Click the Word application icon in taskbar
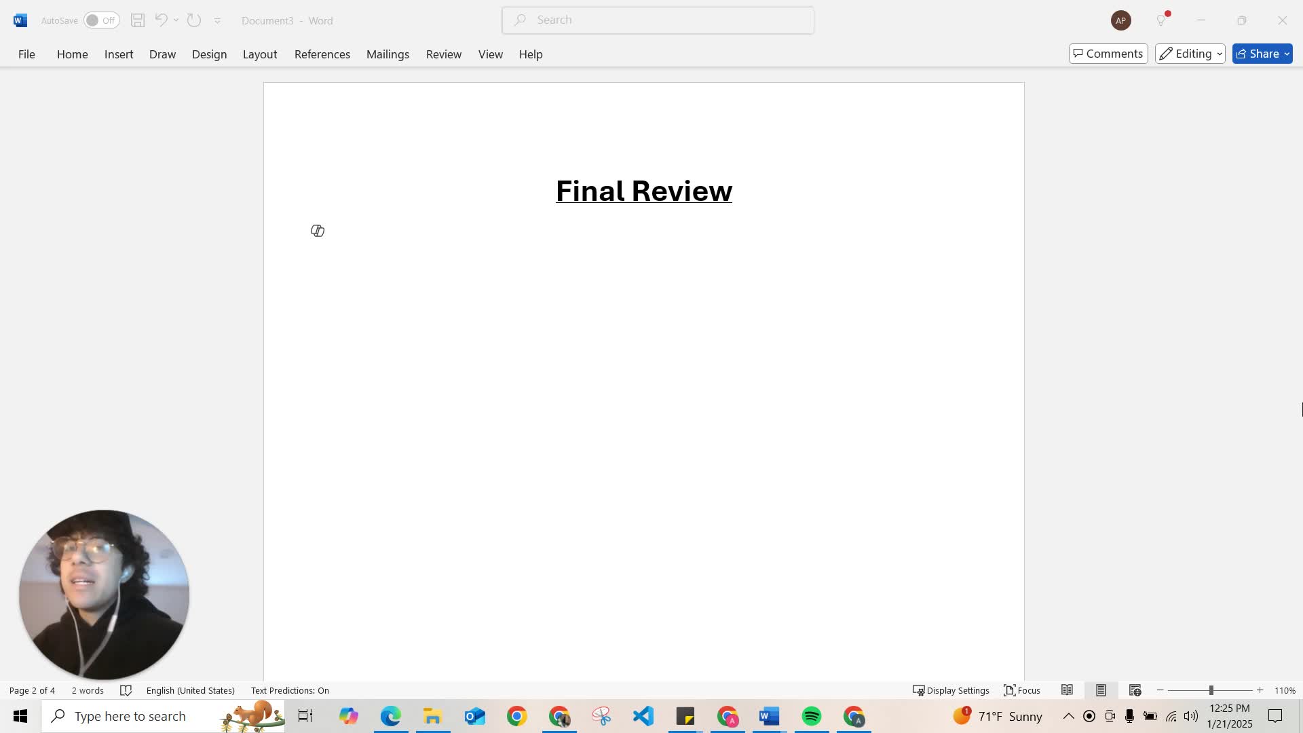1303x733 pixels. [x=768, y=716]
